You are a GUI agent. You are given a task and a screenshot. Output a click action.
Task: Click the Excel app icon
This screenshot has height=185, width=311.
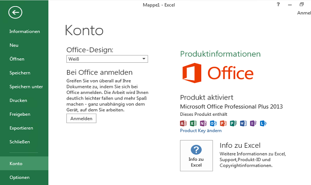193,123
